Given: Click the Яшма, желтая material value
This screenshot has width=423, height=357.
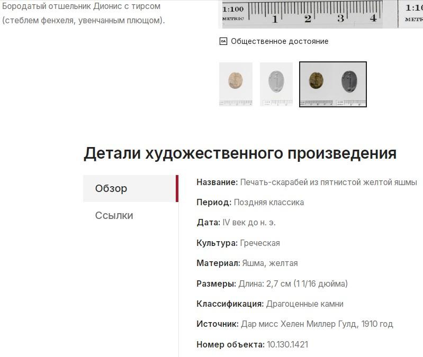Looking at the screenshot, I should coord(269,263).
